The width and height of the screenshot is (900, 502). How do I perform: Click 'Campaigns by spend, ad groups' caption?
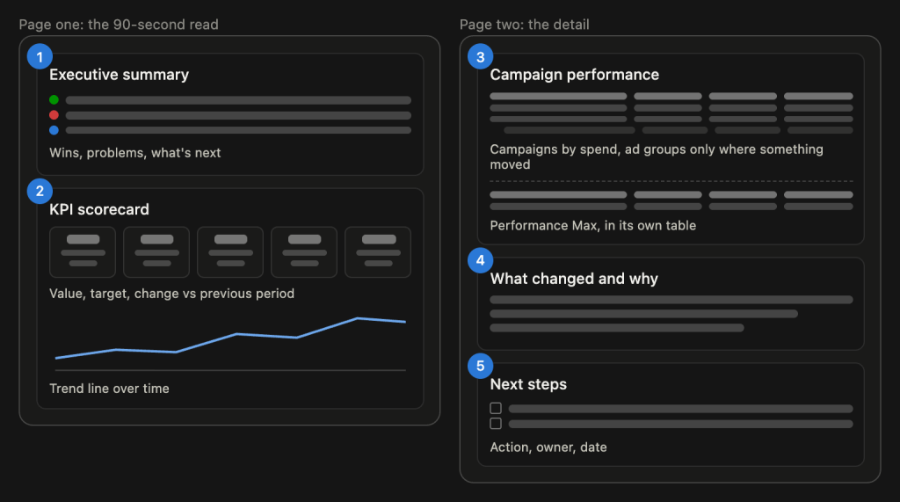point(657,156)
